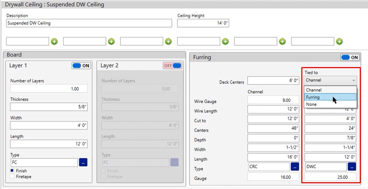Screen dimensions: 368x189
Task: Click the first green plus icon
Action: pos(54,41)
